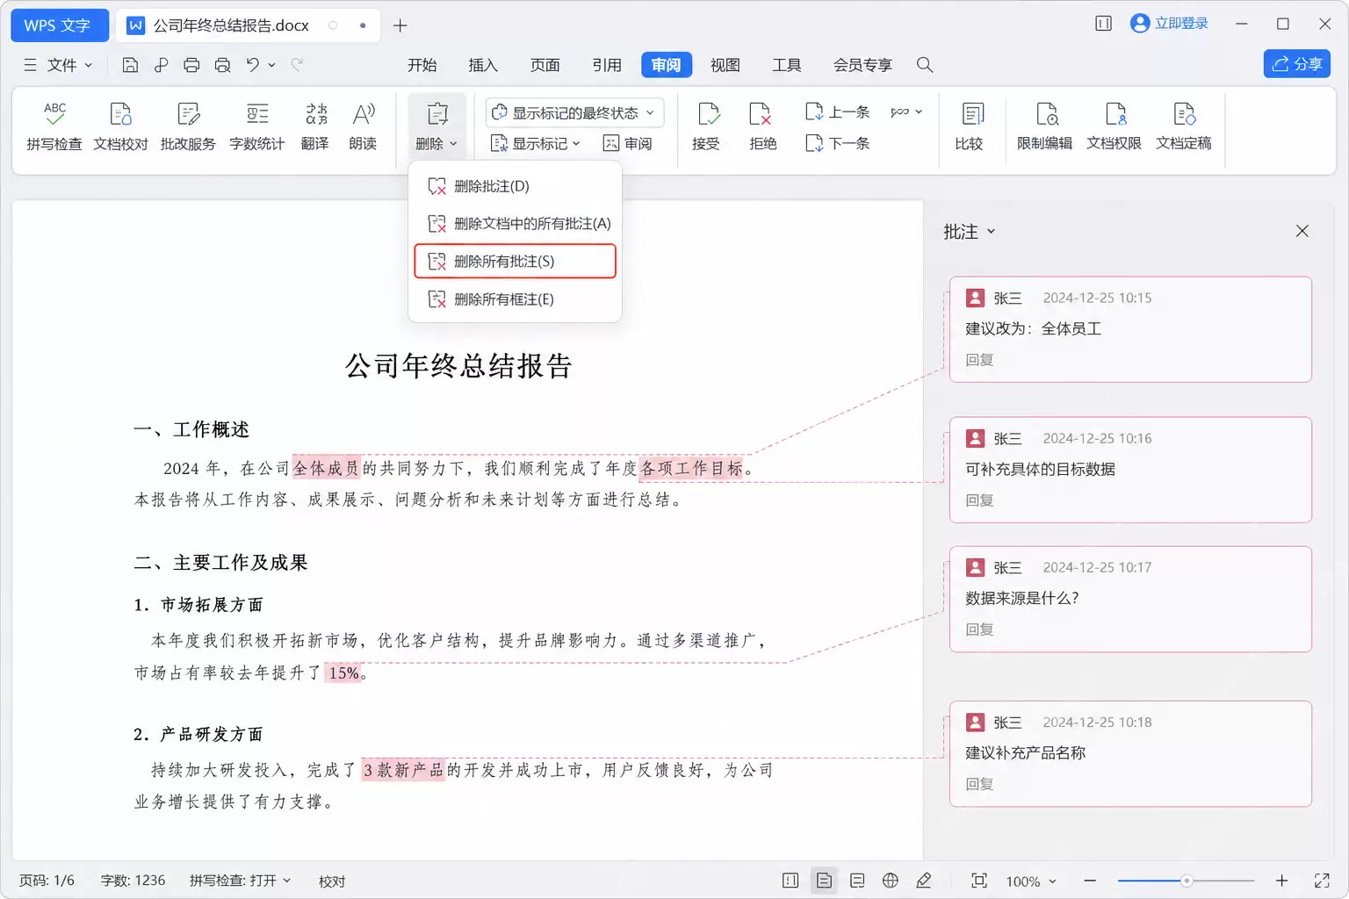Open the 文档校对 proofreading tool
1349x899 pixels.
point(120,127)
